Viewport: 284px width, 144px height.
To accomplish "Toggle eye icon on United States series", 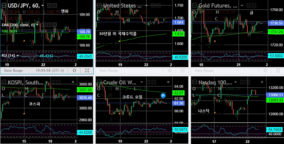I will pyautogui.click(x=153, y=6).
